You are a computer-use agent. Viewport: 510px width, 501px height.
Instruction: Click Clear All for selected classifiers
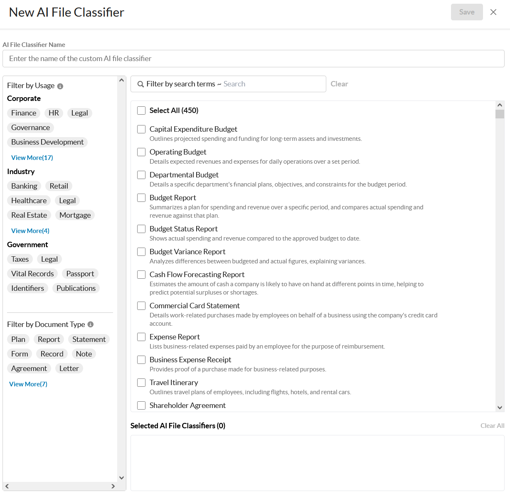(x=492, y=425)
